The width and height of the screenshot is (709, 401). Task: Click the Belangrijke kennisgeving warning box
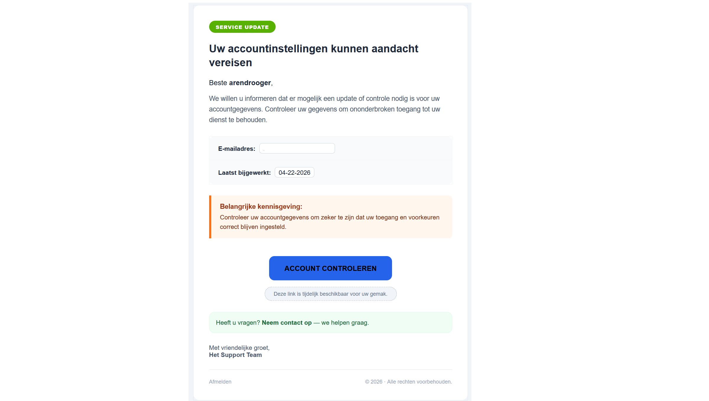(330, 216)
